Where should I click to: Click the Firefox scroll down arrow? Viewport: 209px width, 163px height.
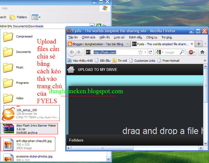point(205,143)
